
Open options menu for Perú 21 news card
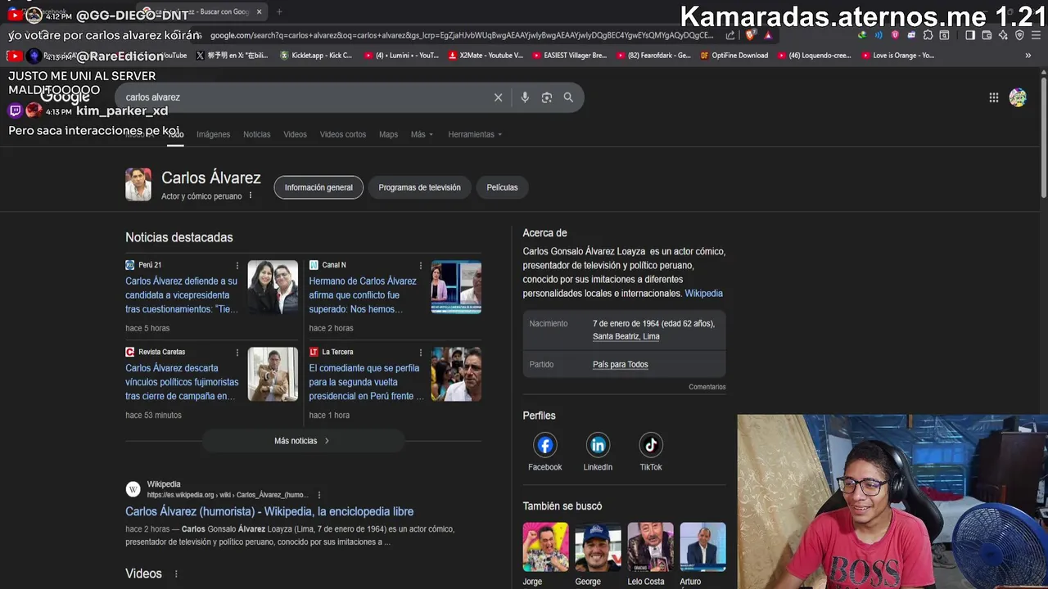click(x=237, y=266)
